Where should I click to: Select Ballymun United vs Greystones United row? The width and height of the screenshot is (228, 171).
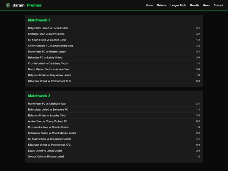(114, 75)
